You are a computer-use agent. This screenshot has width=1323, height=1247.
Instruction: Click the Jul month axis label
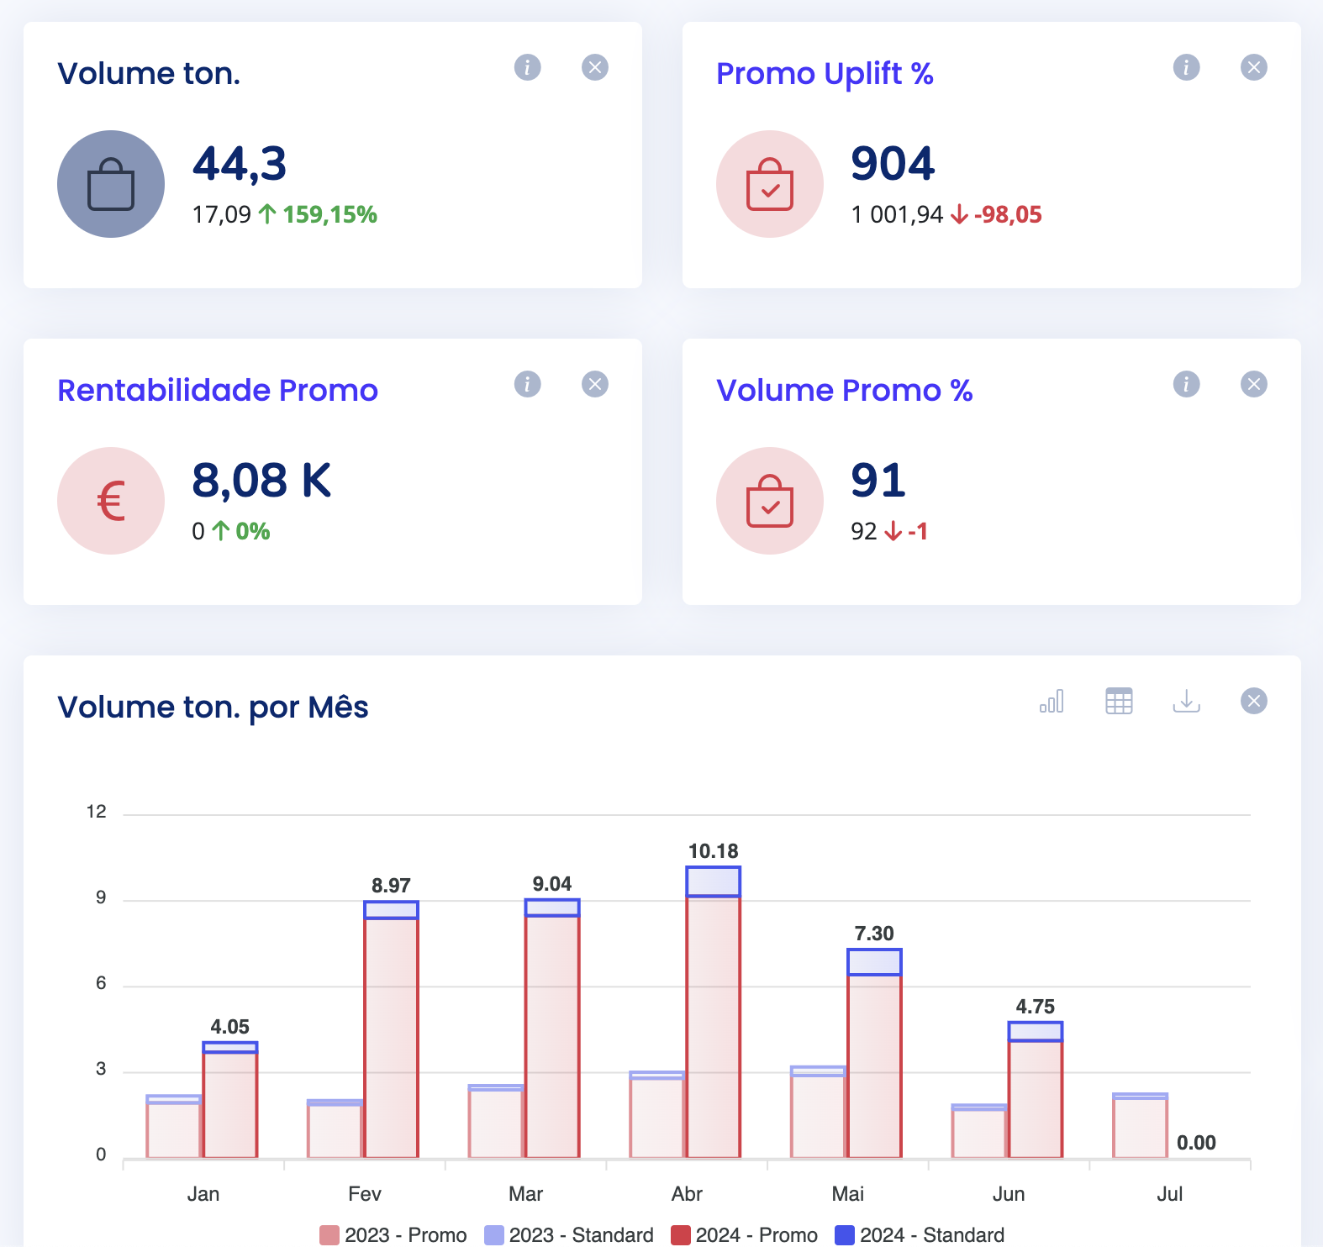[1169, 1193]
